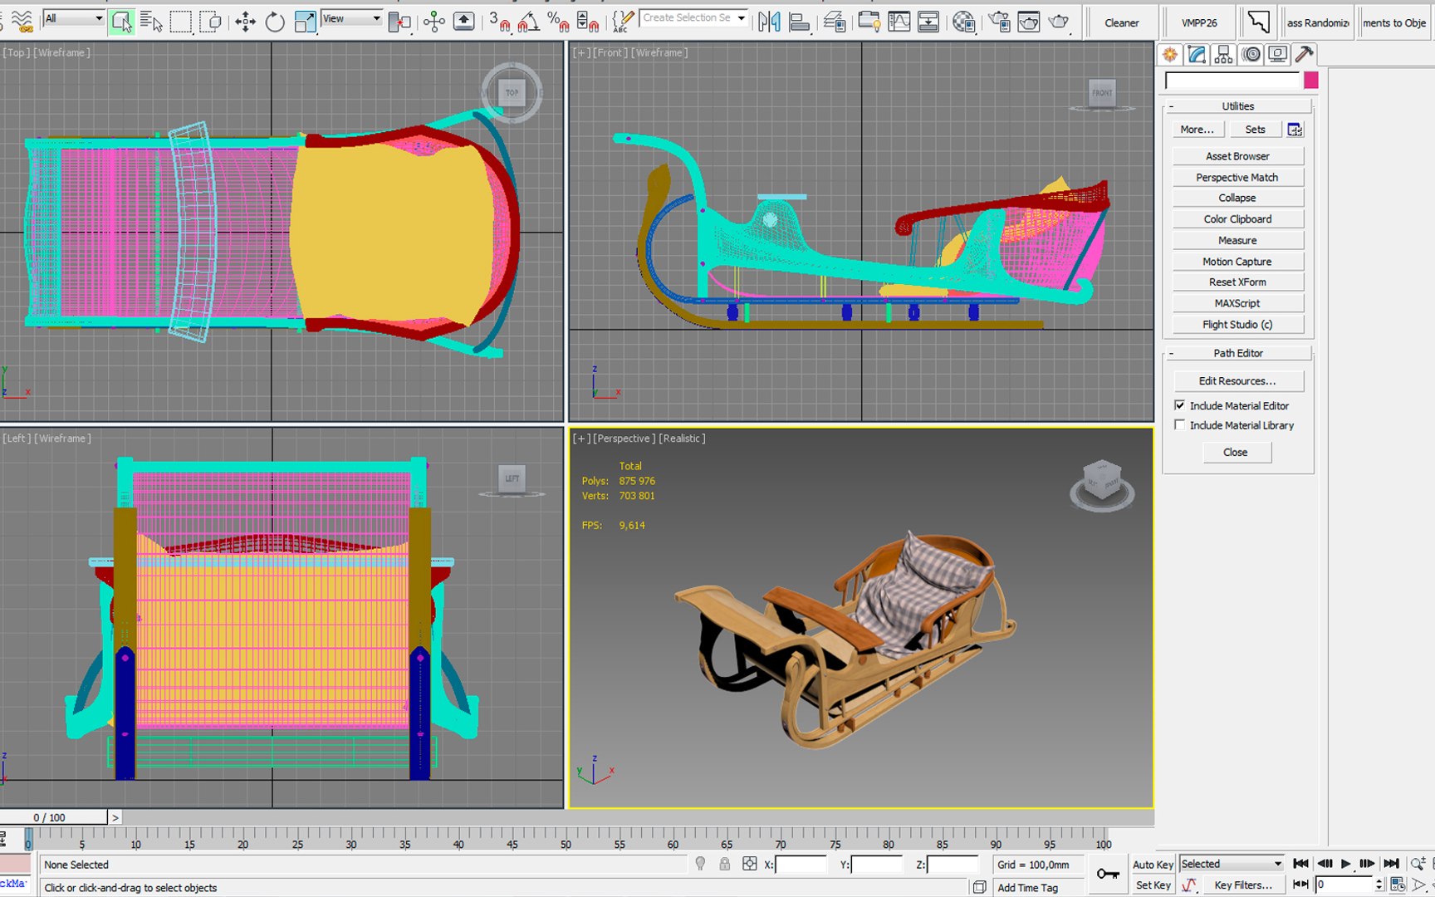Choose the Rectangular Selection Region tool
Viewport: 1435px width, 897px height.
180,22
